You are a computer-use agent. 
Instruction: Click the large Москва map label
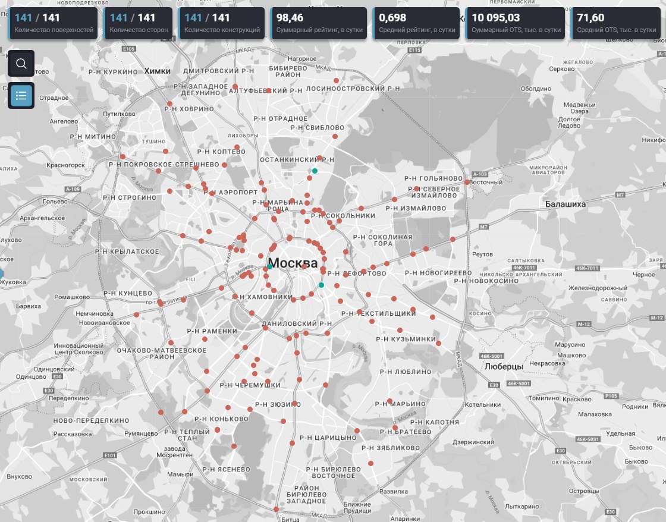pos(293,263)
